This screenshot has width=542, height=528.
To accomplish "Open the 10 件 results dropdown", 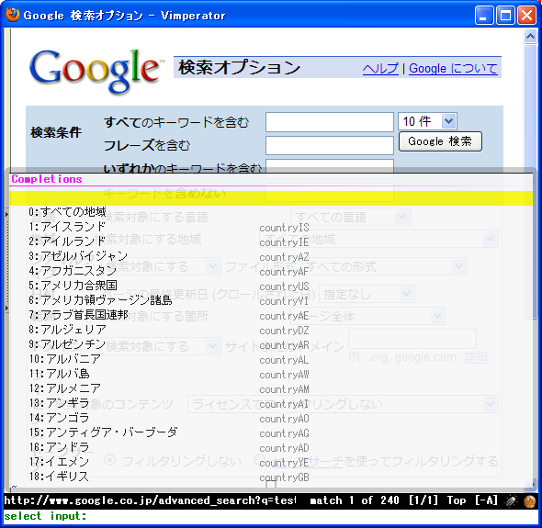I will (427, 121).
